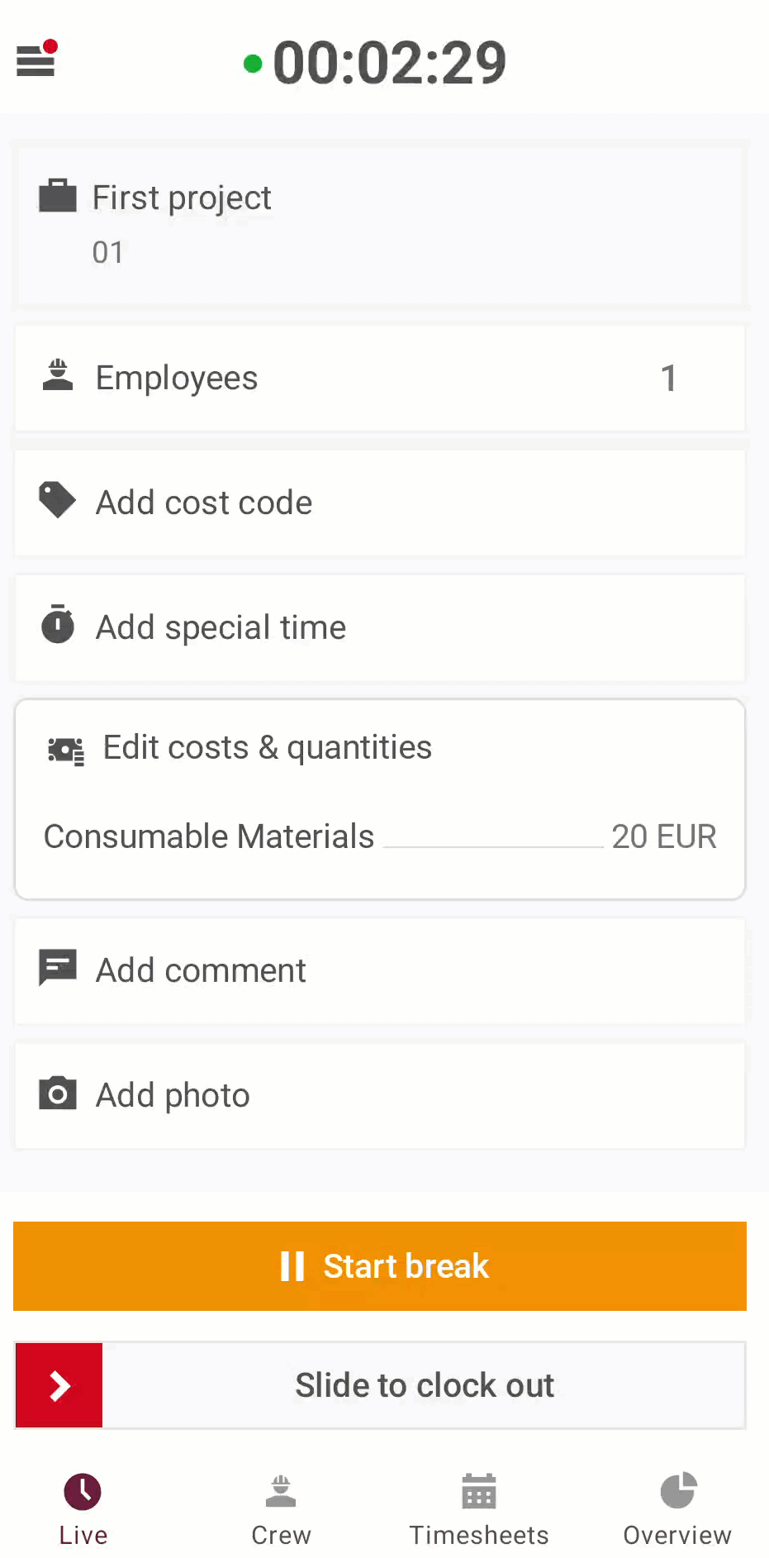Tap the comment speech bubble icon

point(58,968)
